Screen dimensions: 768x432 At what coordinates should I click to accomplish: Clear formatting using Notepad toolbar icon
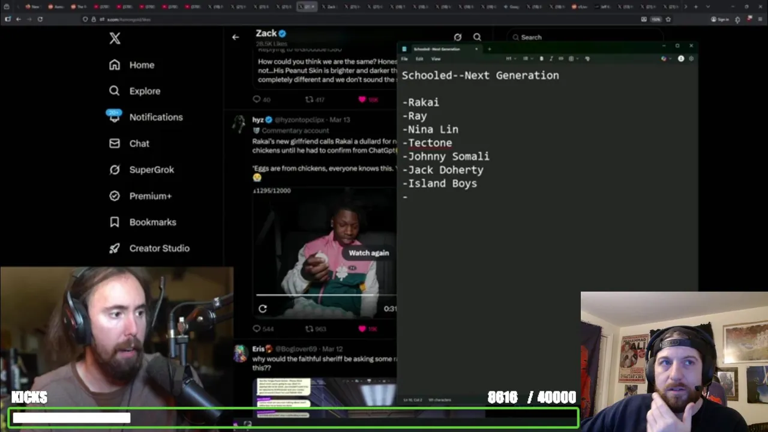coord(587,59)
